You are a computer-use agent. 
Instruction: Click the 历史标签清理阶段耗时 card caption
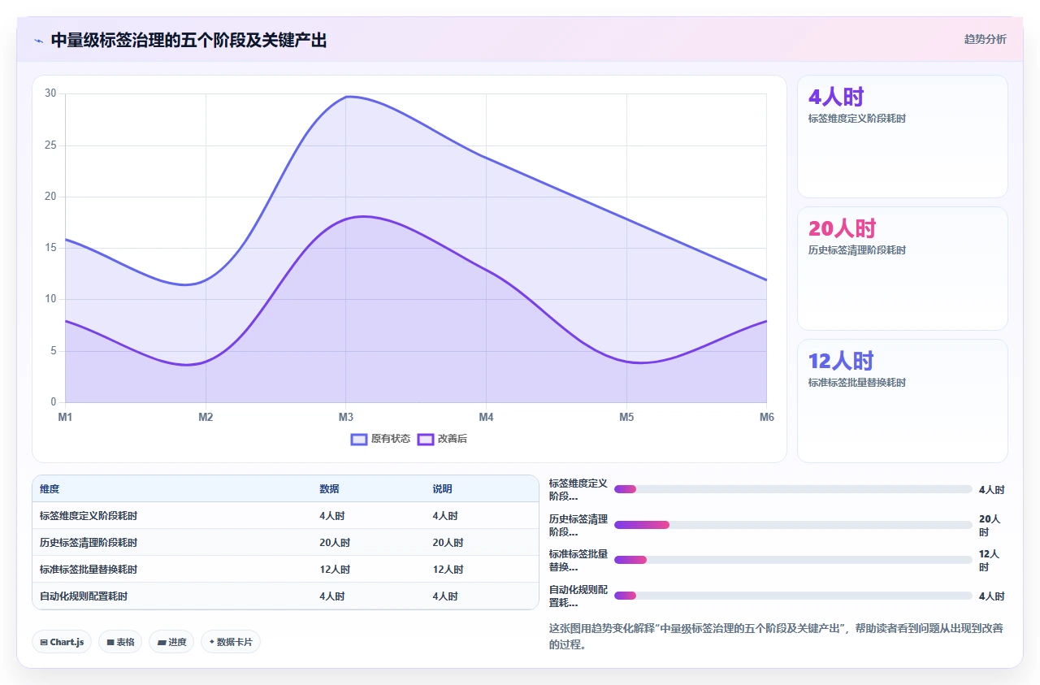pos(857,250)
